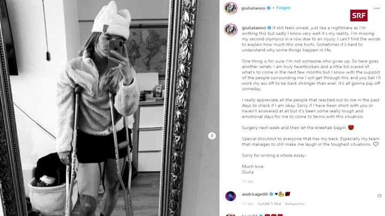Click the verified badge in caption line
Screen dimensions: 385x216
(269, 28)
